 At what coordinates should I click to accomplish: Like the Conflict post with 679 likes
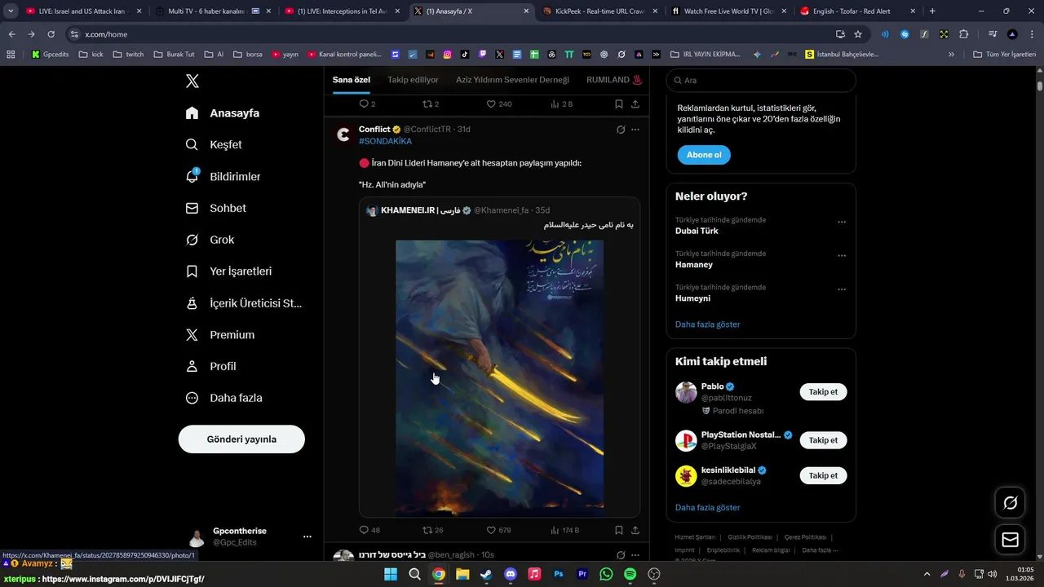(x=498, y=530)
